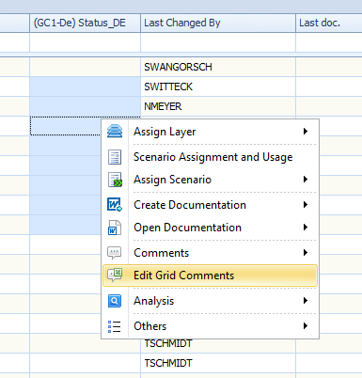The width and height of the screenshot is (362, 378).
Task: Select the Status_DE cell in SWITTECK row
Action: 85,87
